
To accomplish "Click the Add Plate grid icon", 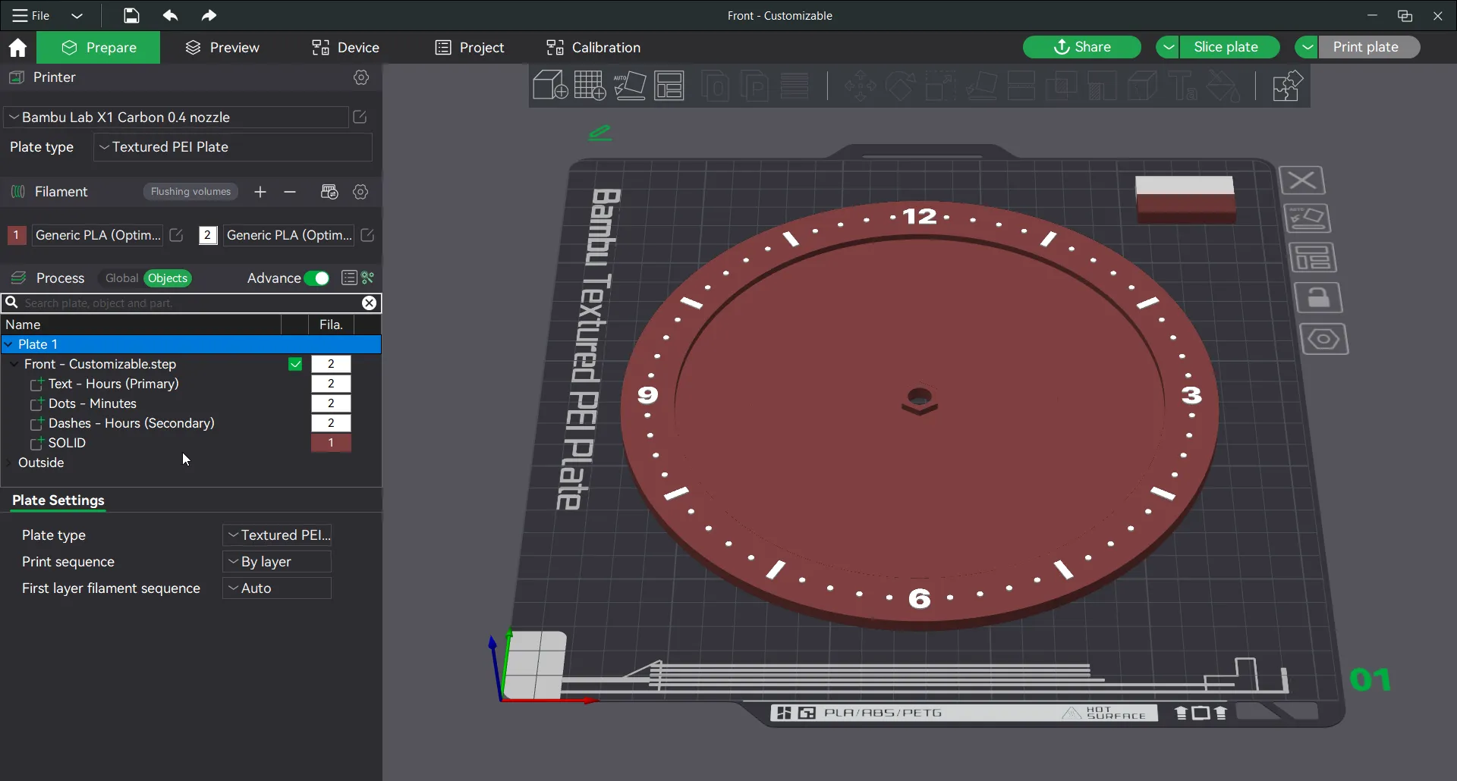I will pos(590,86).
